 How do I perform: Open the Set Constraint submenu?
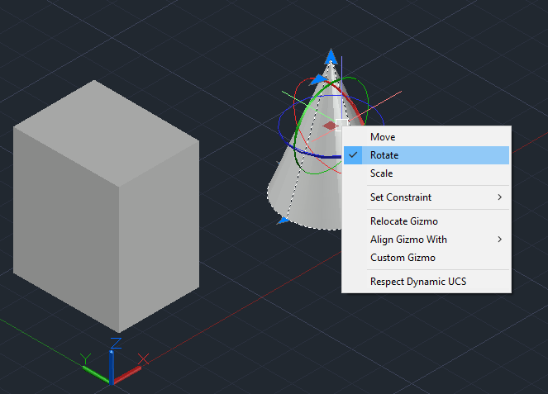(x=426, y=197)
